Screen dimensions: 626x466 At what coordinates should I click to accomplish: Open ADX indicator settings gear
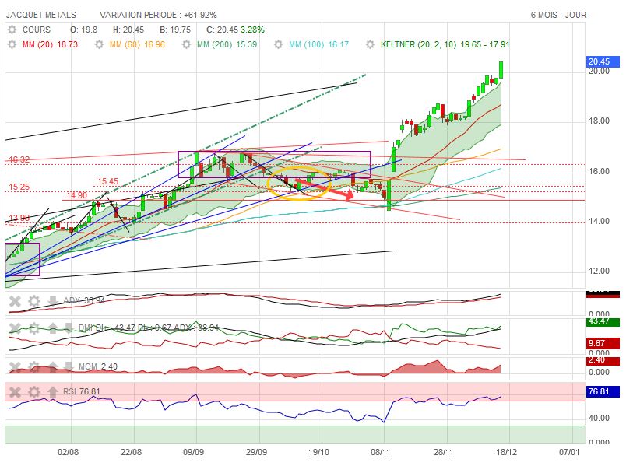click(x=33, y=300)
